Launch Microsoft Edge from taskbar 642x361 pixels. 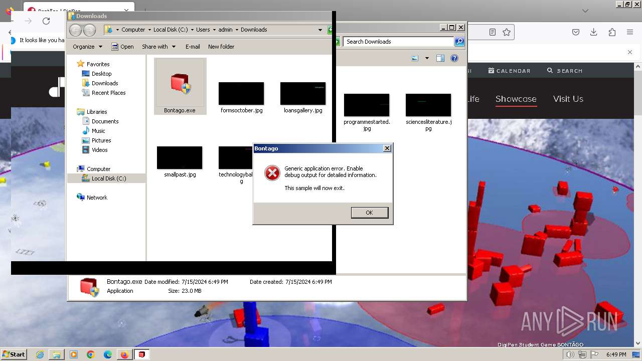point(108,354)
